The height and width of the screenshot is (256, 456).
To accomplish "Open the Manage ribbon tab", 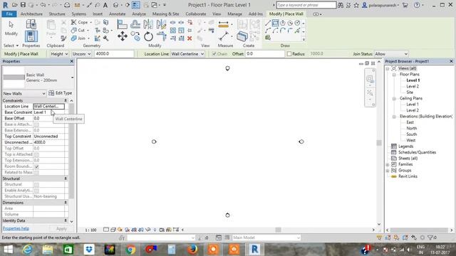I will tap(234, 14).
